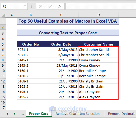Select row 17 header

click(x=3, y=107)
